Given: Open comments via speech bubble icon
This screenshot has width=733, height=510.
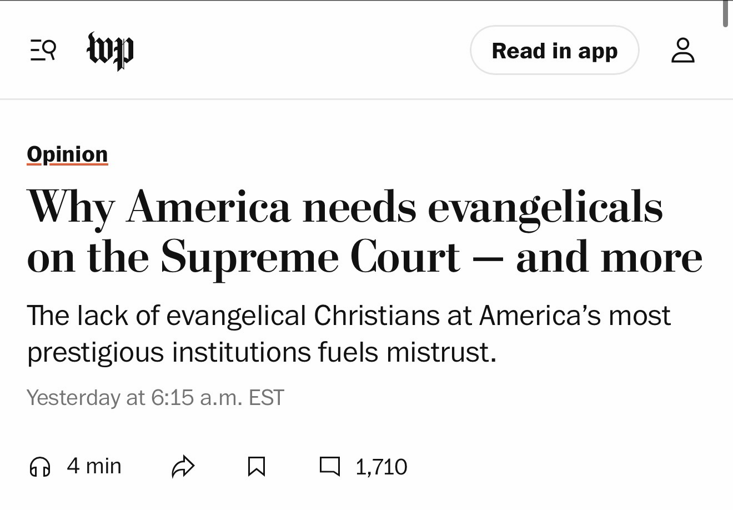Looking at the screenshot, I should click(x=329, y=467).
